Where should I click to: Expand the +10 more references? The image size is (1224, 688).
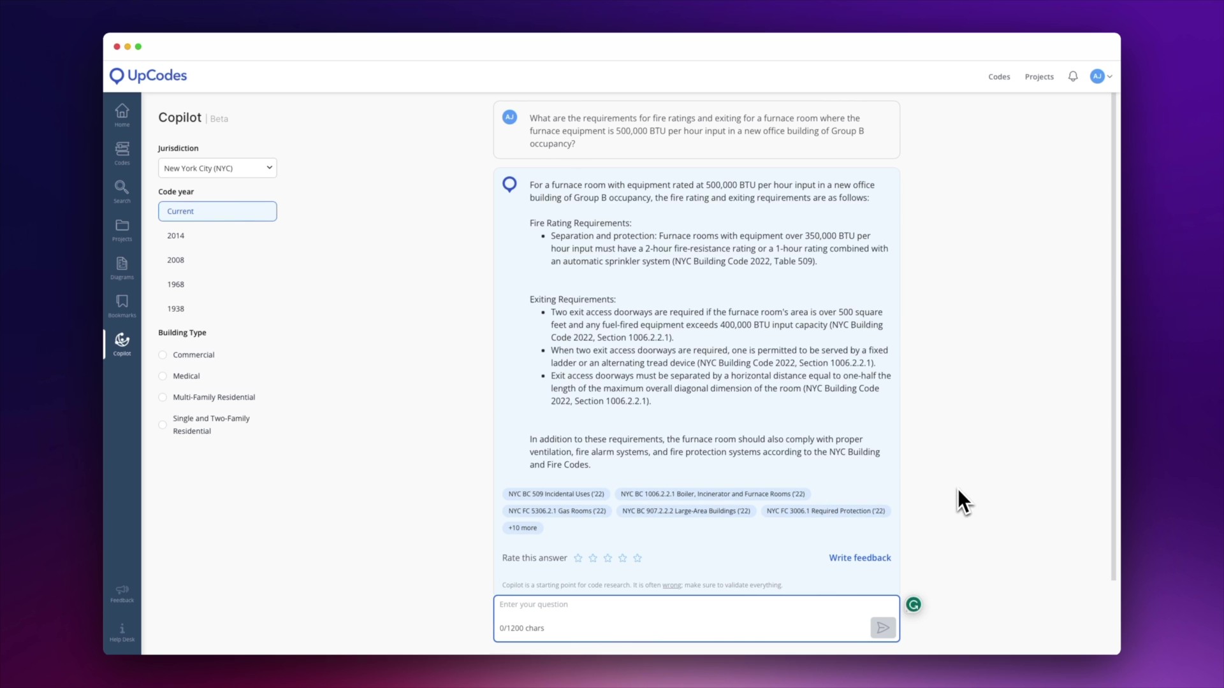522,528
